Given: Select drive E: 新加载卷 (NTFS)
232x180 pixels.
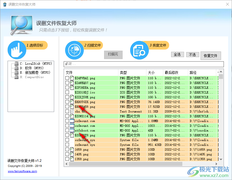Looking at the screenshot, I should pyautogui.click(x=35, y=73).
